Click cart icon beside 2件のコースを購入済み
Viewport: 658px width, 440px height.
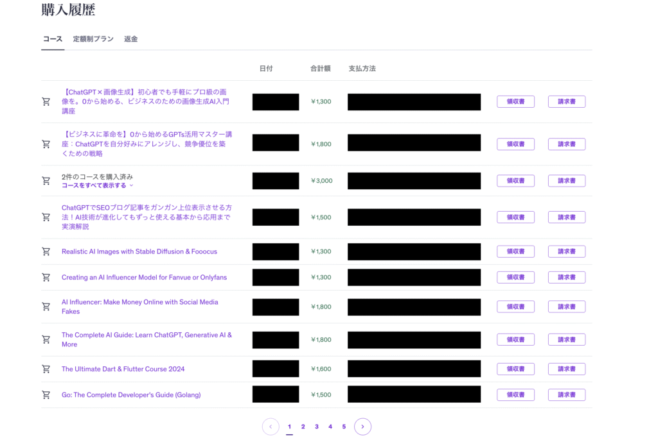46,181
